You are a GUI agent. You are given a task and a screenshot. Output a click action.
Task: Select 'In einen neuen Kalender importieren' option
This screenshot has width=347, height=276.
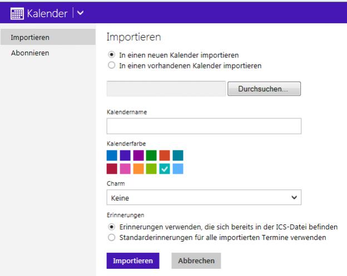(x=112, y=54)
